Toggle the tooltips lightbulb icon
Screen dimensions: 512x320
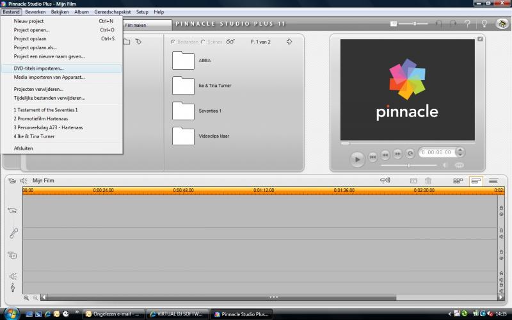(484, 24)
